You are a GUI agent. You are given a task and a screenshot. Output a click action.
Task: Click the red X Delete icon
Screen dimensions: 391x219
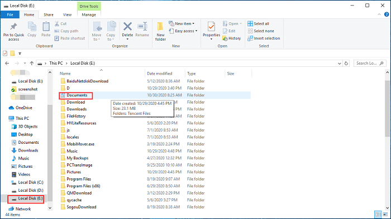[127, 26]
